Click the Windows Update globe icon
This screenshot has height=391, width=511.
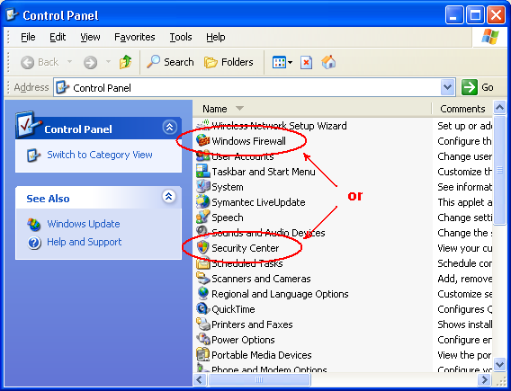click(x=34, y=225)
